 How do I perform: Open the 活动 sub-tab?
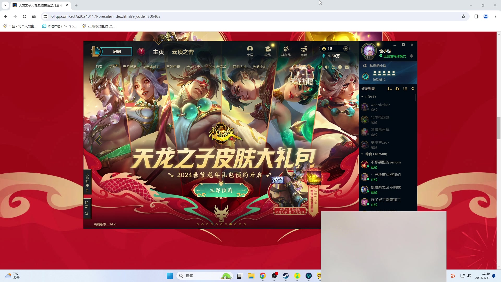(112, 67)
